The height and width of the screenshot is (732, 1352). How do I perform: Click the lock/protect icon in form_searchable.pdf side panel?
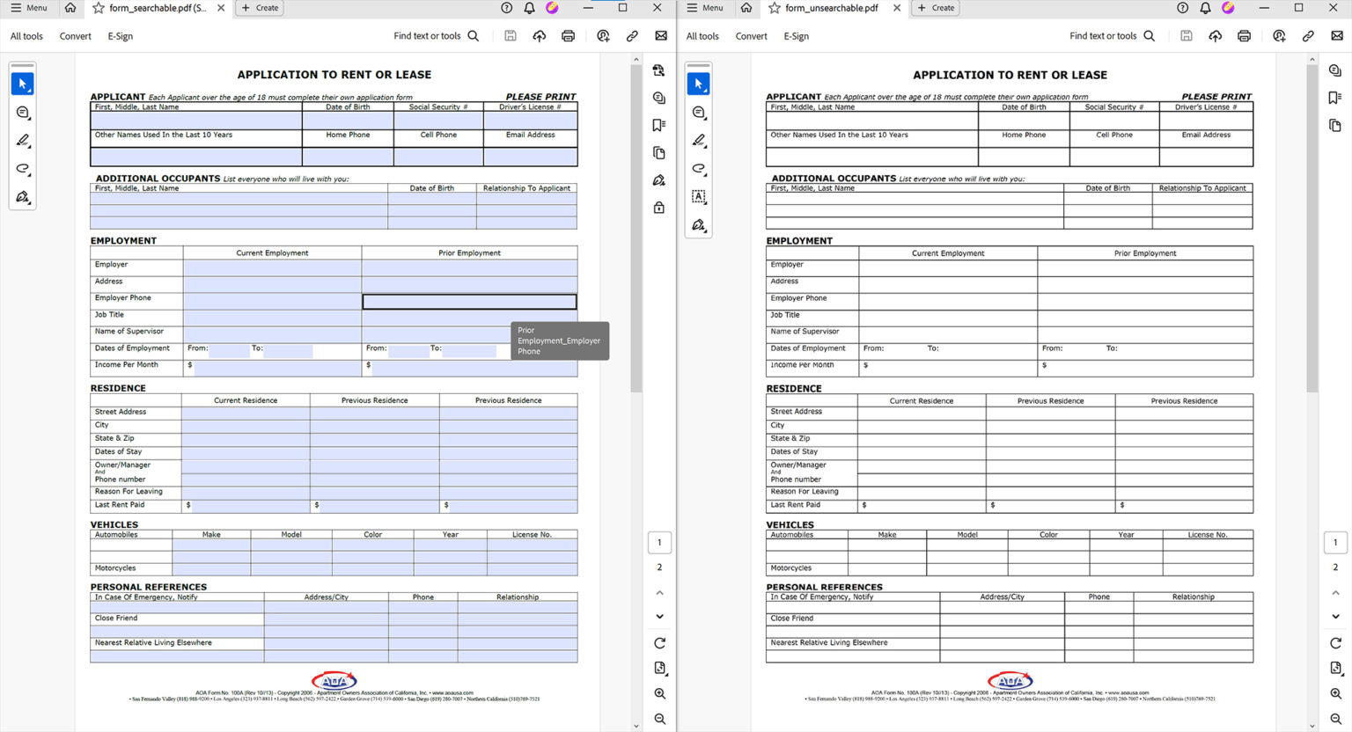coord(659,208)
